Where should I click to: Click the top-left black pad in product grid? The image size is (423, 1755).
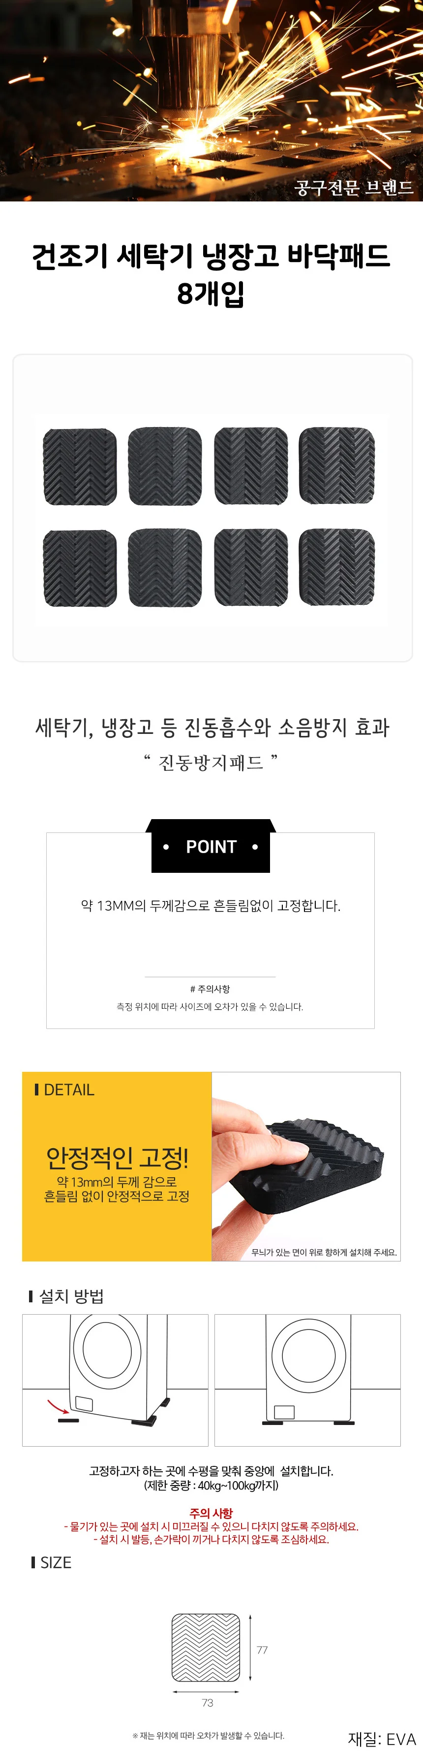[80, 466]
